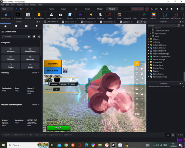Click the Add Constraint plugin icon

[176, 15]
